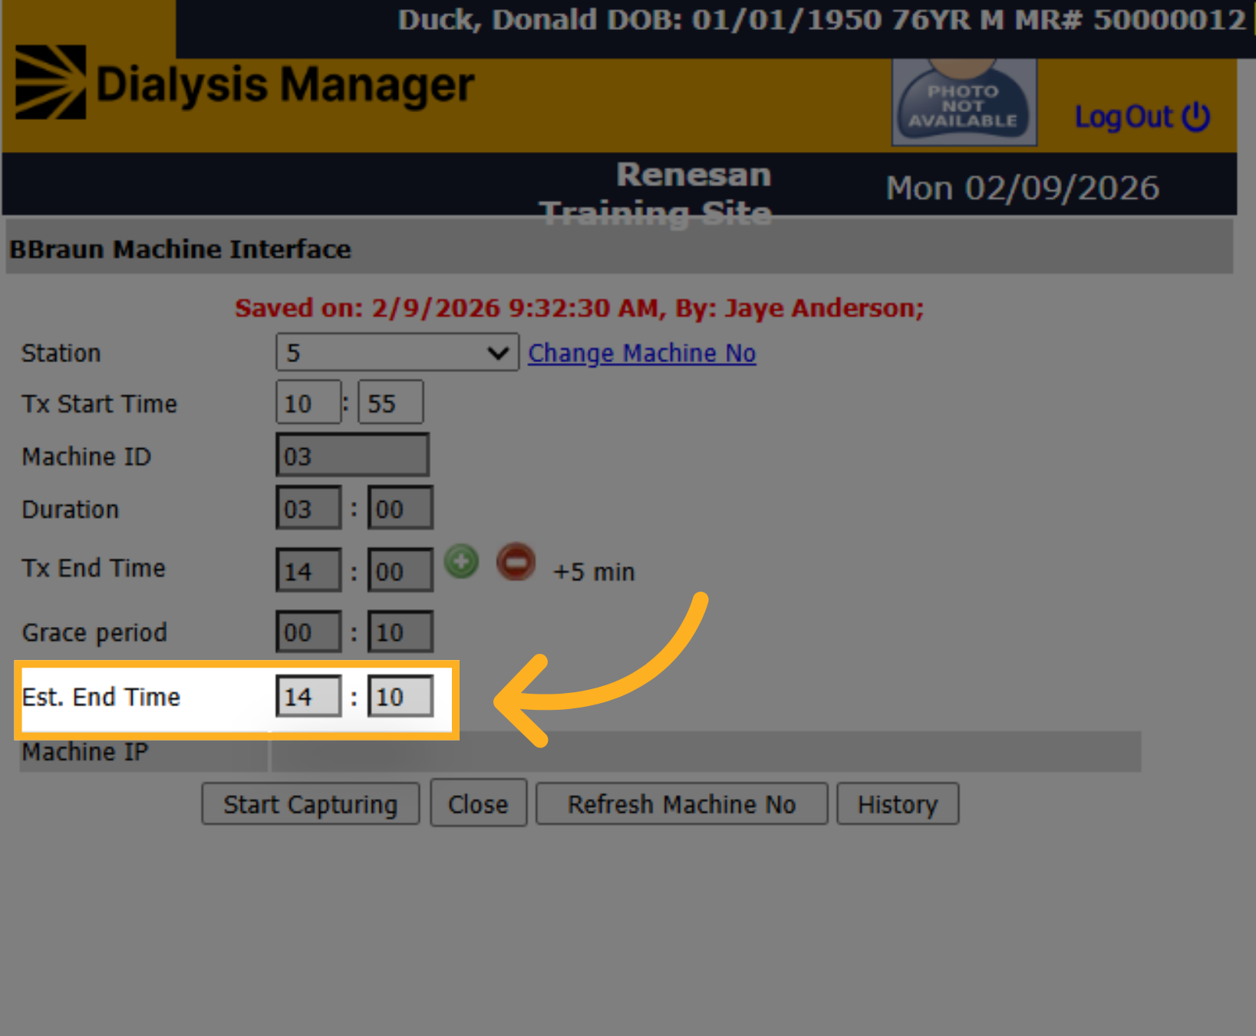This screenshot has height=1036, width=1256.
Task: Click the red minus subtract-time icon
Action: tap(516, 562)
